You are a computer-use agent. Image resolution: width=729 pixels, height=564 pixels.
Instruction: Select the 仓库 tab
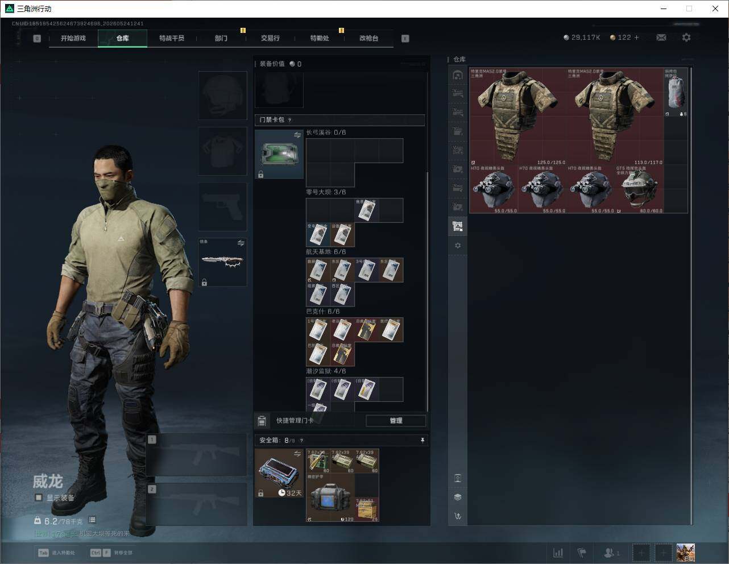pyautogui.click(x=123, y=38)
